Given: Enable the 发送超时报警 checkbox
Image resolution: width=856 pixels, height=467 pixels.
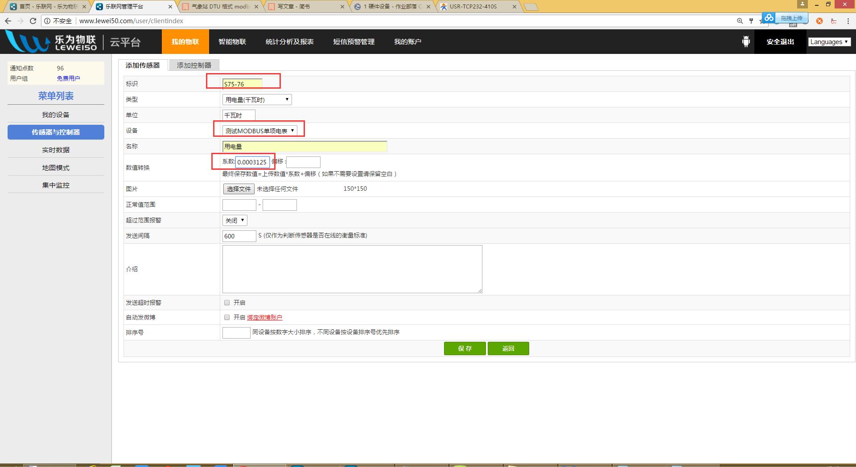Looking at the screenshot, I should click(x=227, y=303).
